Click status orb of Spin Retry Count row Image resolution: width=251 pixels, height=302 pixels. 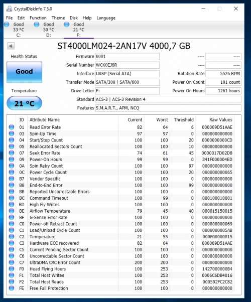pos(12,166)
